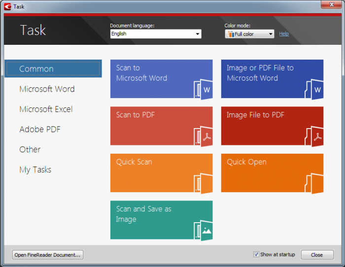Click the Close button at bottom right
Screen dimensions: 345x267
[x=317, y=255]
